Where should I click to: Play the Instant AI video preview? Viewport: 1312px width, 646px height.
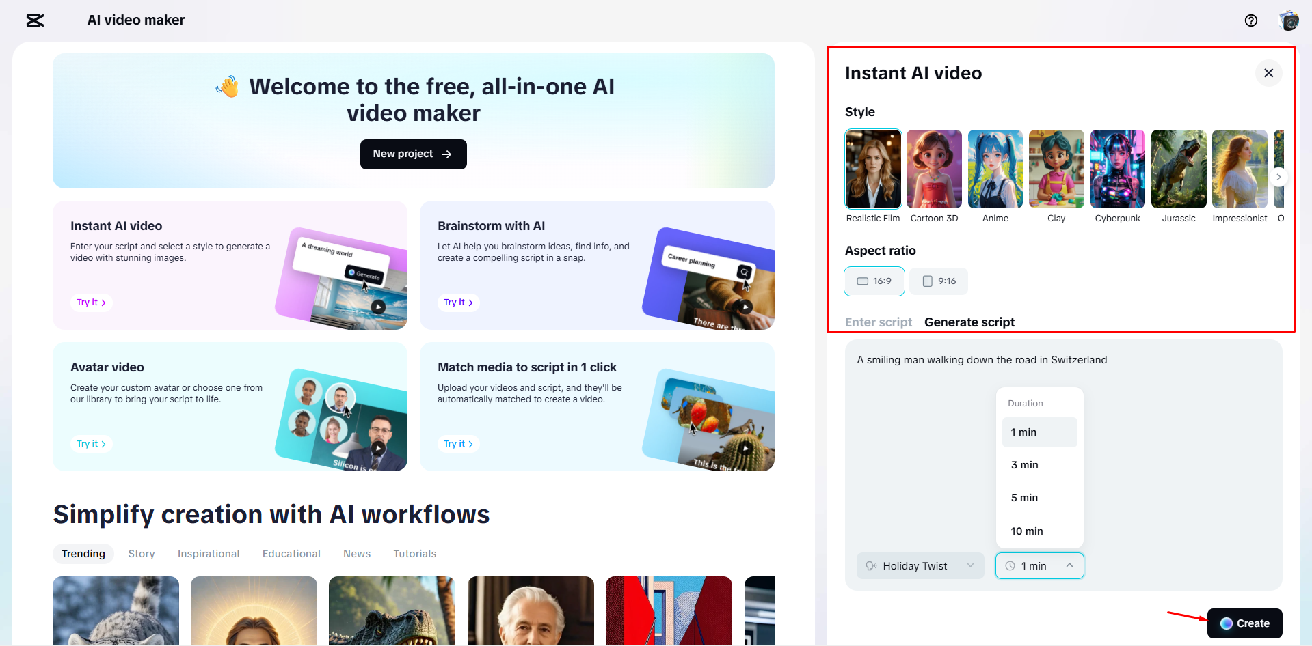pos(378,307)
